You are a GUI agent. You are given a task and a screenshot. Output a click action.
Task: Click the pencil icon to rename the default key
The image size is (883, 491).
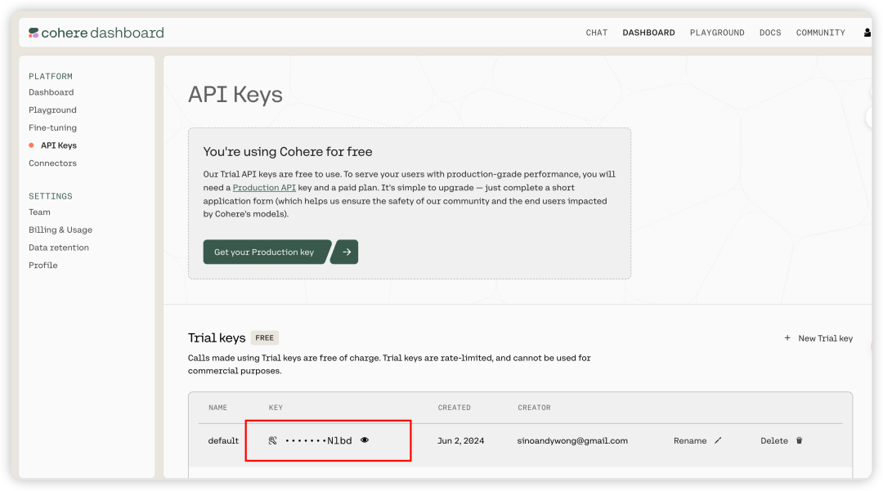point(718,440)
